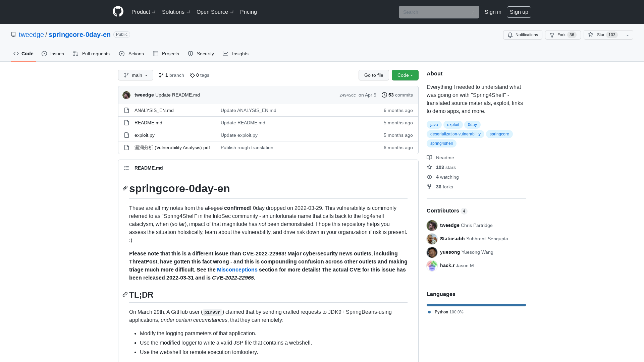The height and width of the screenshot is (362, 644).
Task: Click the commit history clock icon
Action: click(x=384, y=95)
